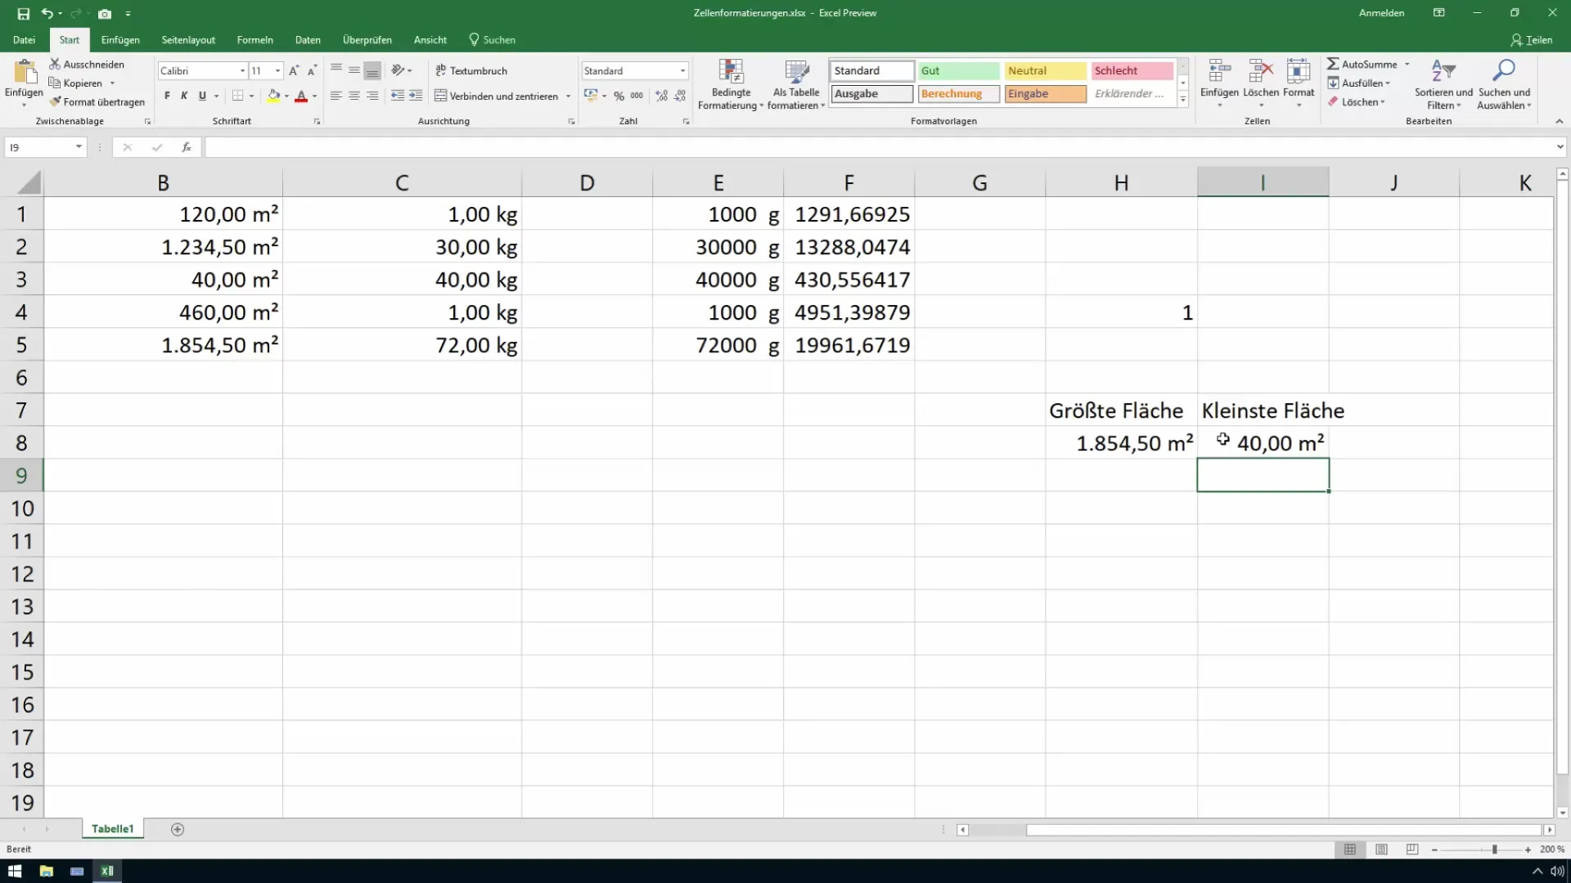Apply the Gut cell style
1571x883 pixels.
[x=958, y=71]
